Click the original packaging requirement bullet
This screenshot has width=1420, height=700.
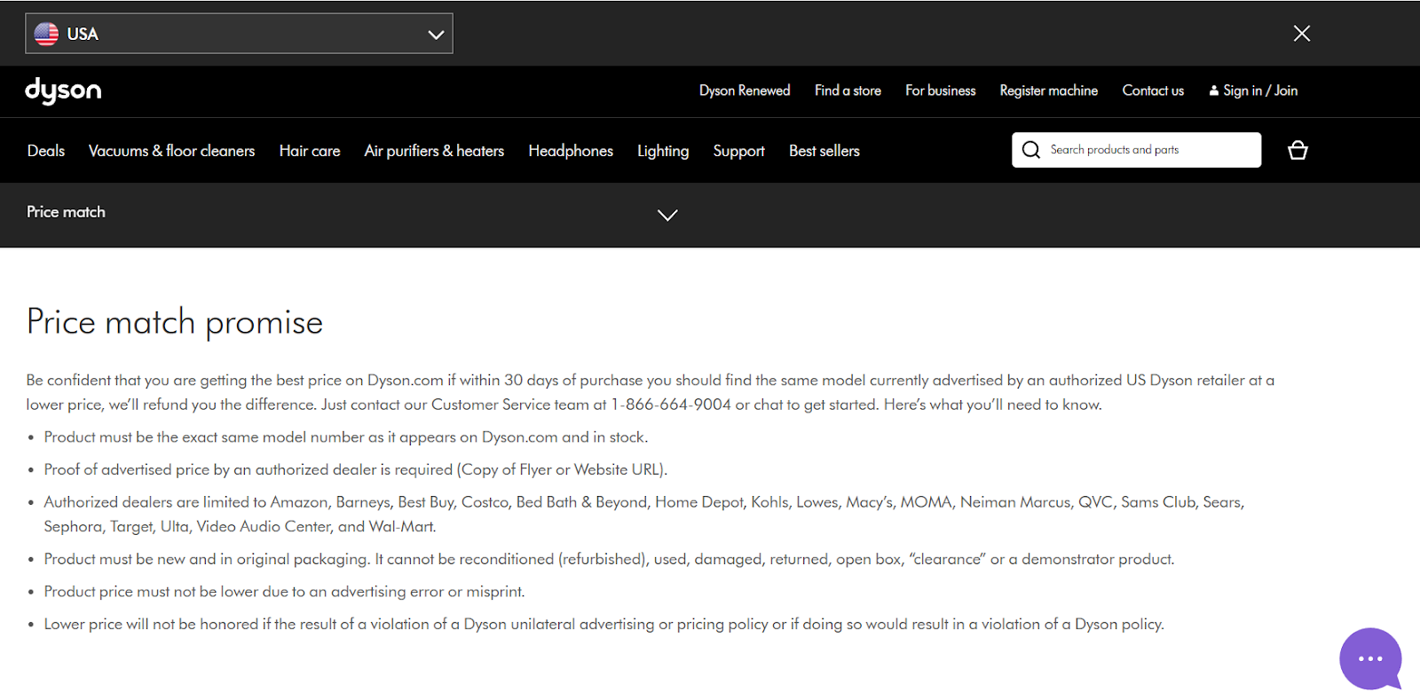609,559
